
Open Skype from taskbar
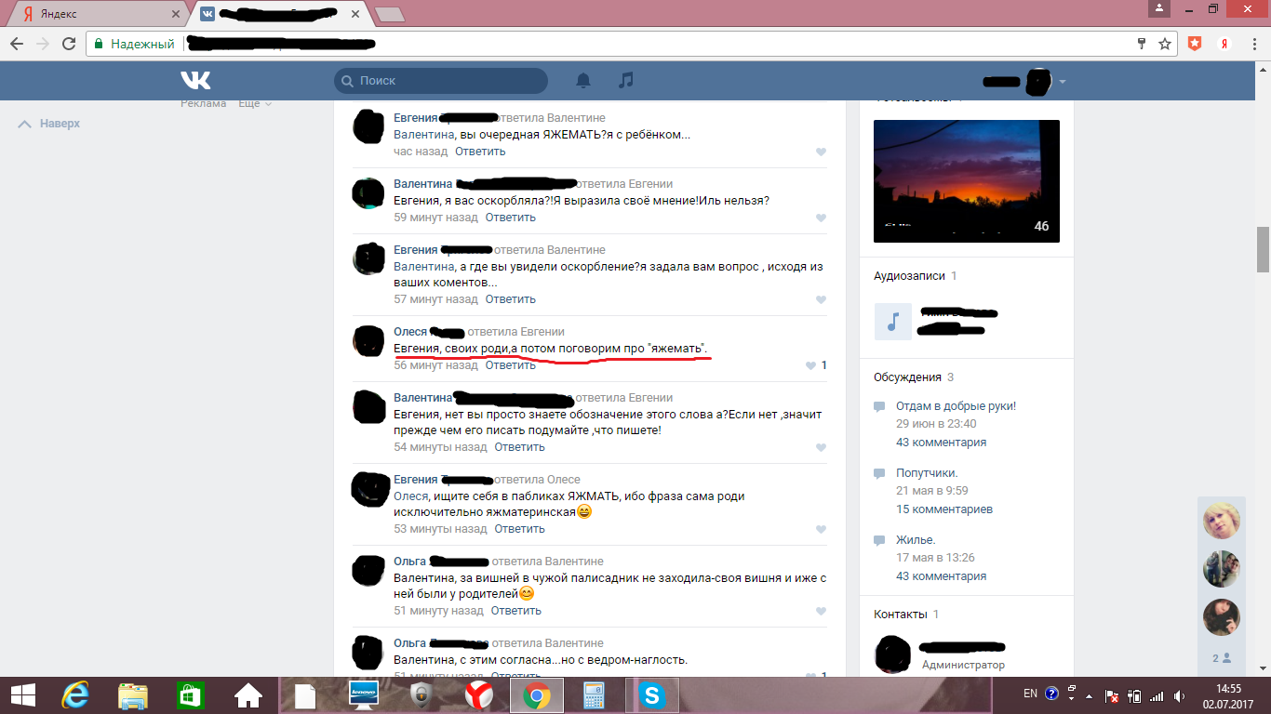click(651, 694)
